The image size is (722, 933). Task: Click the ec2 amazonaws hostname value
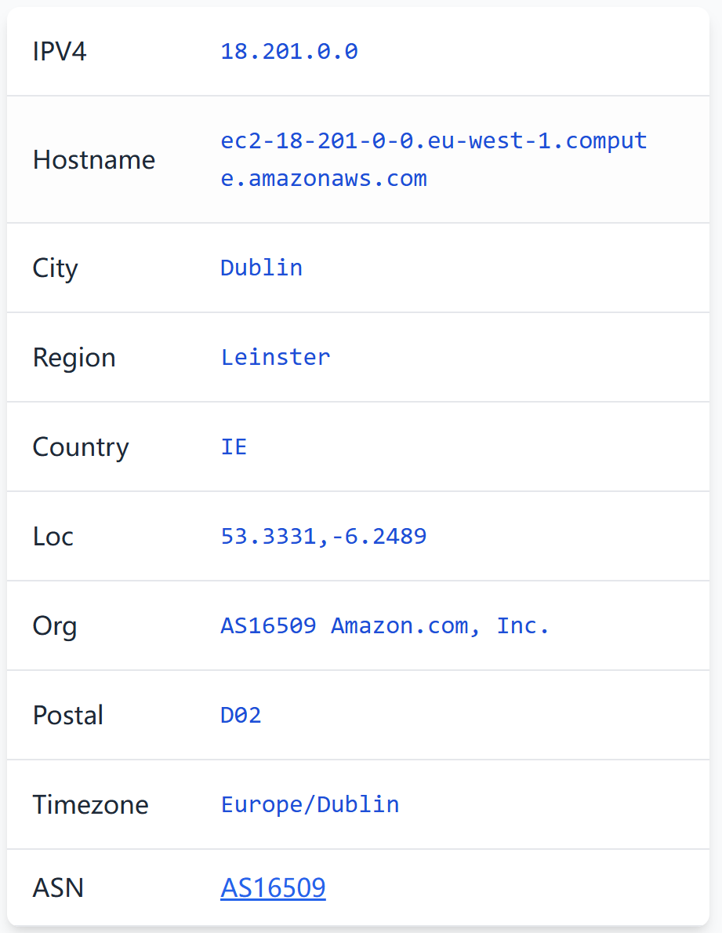[434, 159]
